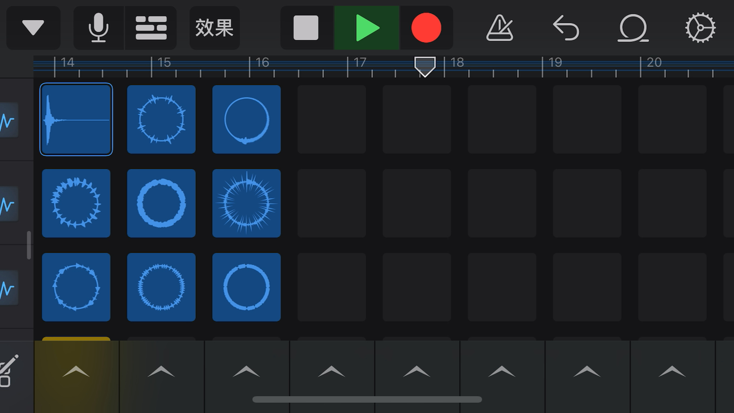The image size is (734, 413).
Task: Click bar 14 on the ruler
Action: click(x=68, y=62)
